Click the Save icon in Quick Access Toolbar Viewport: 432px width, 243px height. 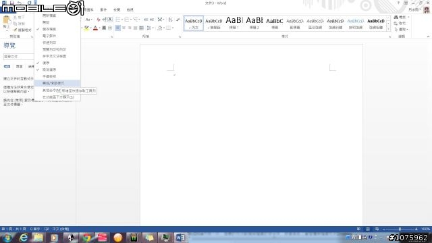coord(12,3)
